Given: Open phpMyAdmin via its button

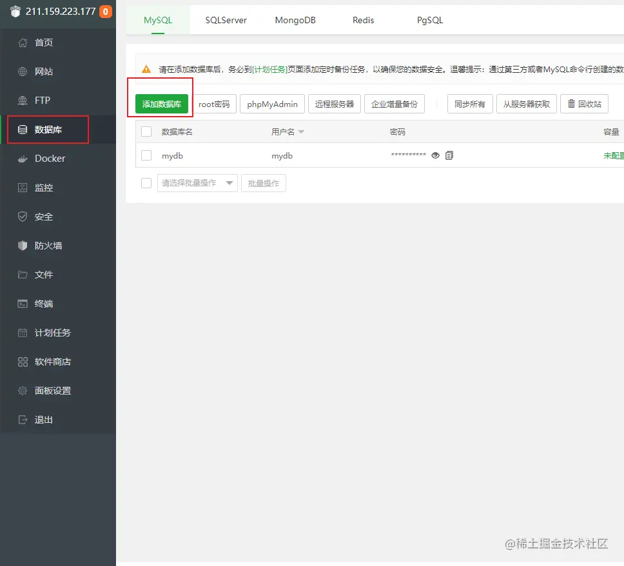Looking at the screenshot, I should [x=272, y=104].
